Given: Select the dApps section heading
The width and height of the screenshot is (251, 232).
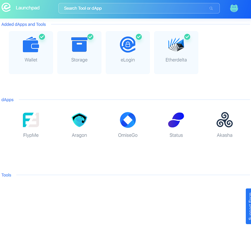Looking at the screenshot, I should point(7,100).
